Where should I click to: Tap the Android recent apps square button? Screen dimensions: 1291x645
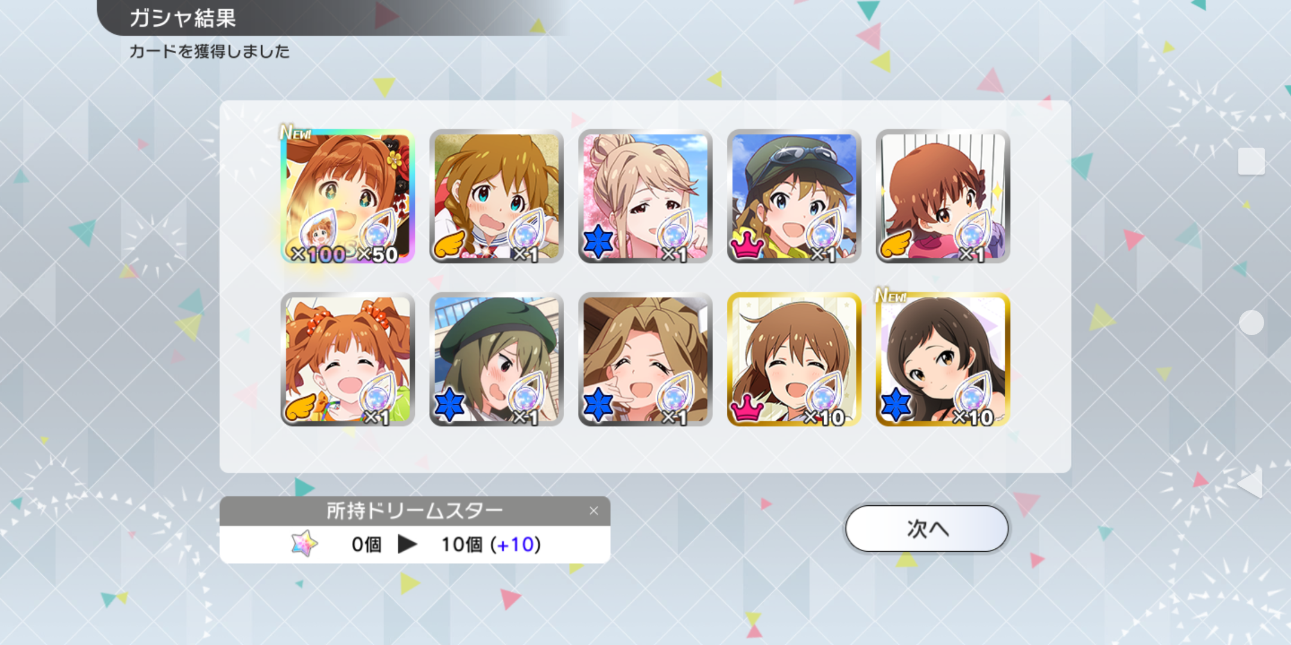click(x=1252, y=161)
